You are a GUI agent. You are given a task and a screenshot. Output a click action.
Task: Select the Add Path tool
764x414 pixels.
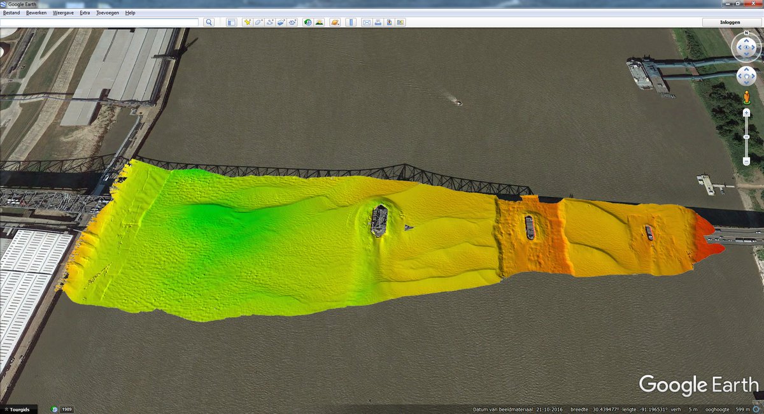click(270, 22)
